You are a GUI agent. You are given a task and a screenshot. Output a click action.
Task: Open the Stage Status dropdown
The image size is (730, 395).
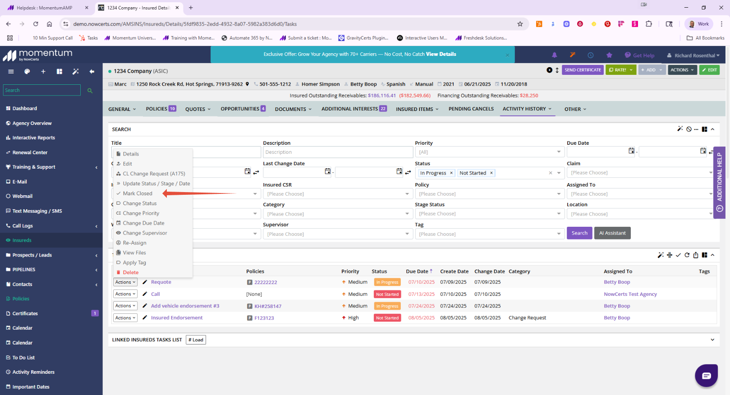tap(490, 214)
